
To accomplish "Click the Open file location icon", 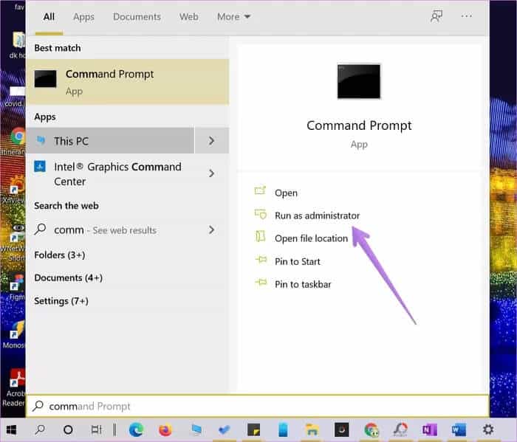I will click(261, 236).
